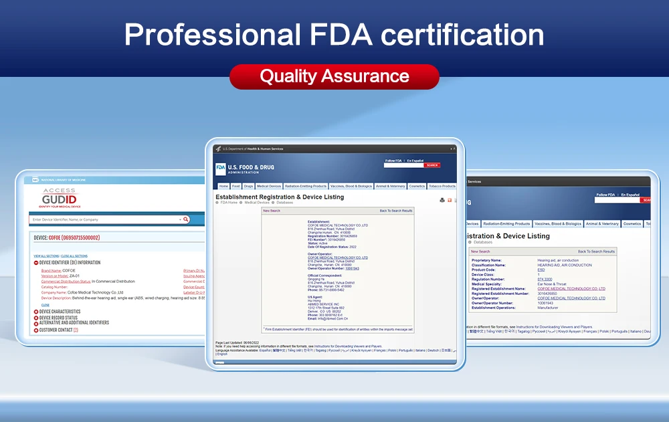Expand Alternative and Additional Identifiers section
The image size is (669, 422).
tap(36, 324)
